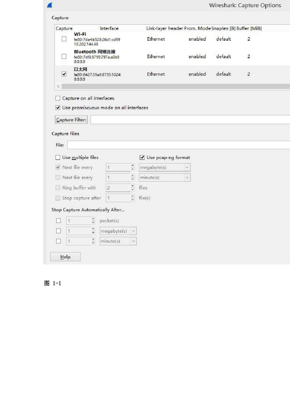The image size is (290, 410).
Task: Toggle promiscuous mode on all interfaces
Action: coord(58,108)
